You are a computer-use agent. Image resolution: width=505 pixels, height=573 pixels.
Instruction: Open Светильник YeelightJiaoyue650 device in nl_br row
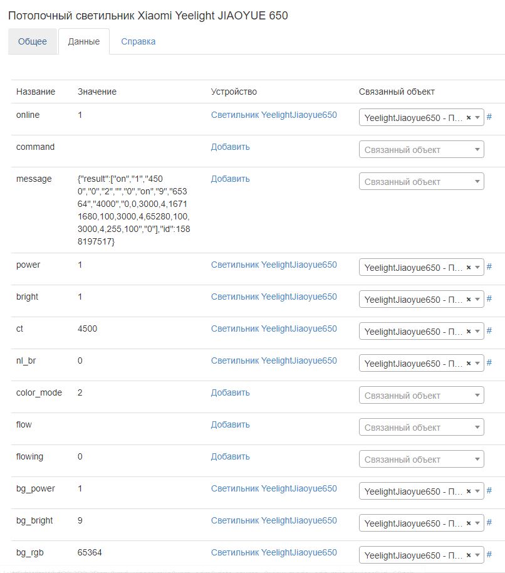click(x=274, y=360)
